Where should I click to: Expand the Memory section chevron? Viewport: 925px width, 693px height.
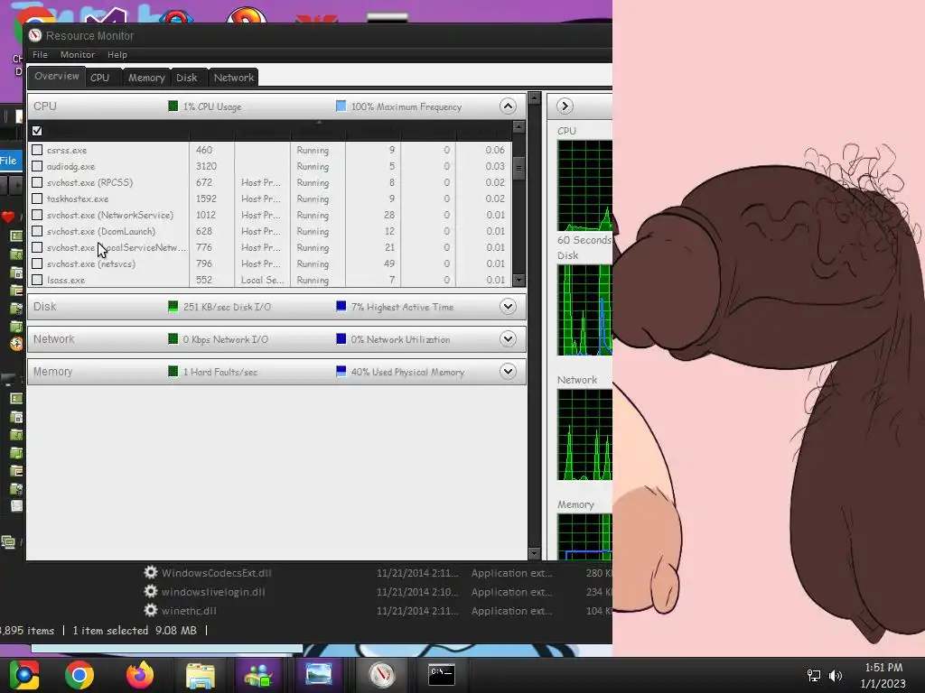[x=508, y=371]
